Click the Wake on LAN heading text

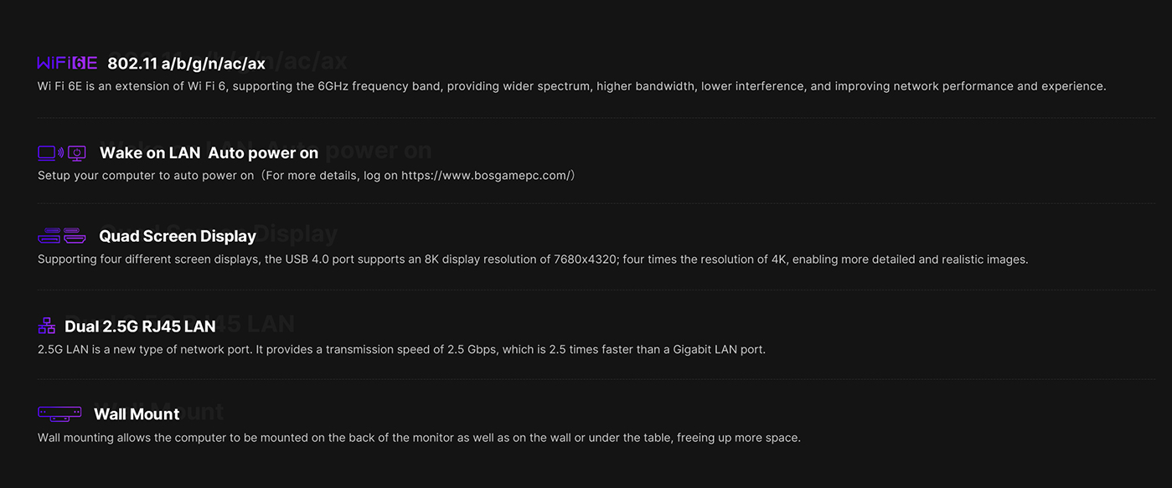point(150,153)
